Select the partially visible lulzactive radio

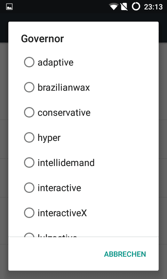[x=29, y=235]
